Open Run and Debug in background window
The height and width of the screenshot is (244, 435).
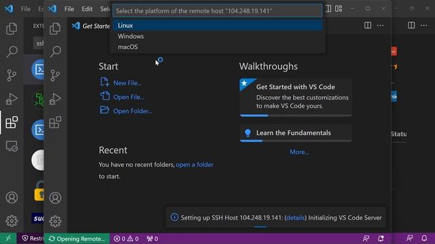12,99
